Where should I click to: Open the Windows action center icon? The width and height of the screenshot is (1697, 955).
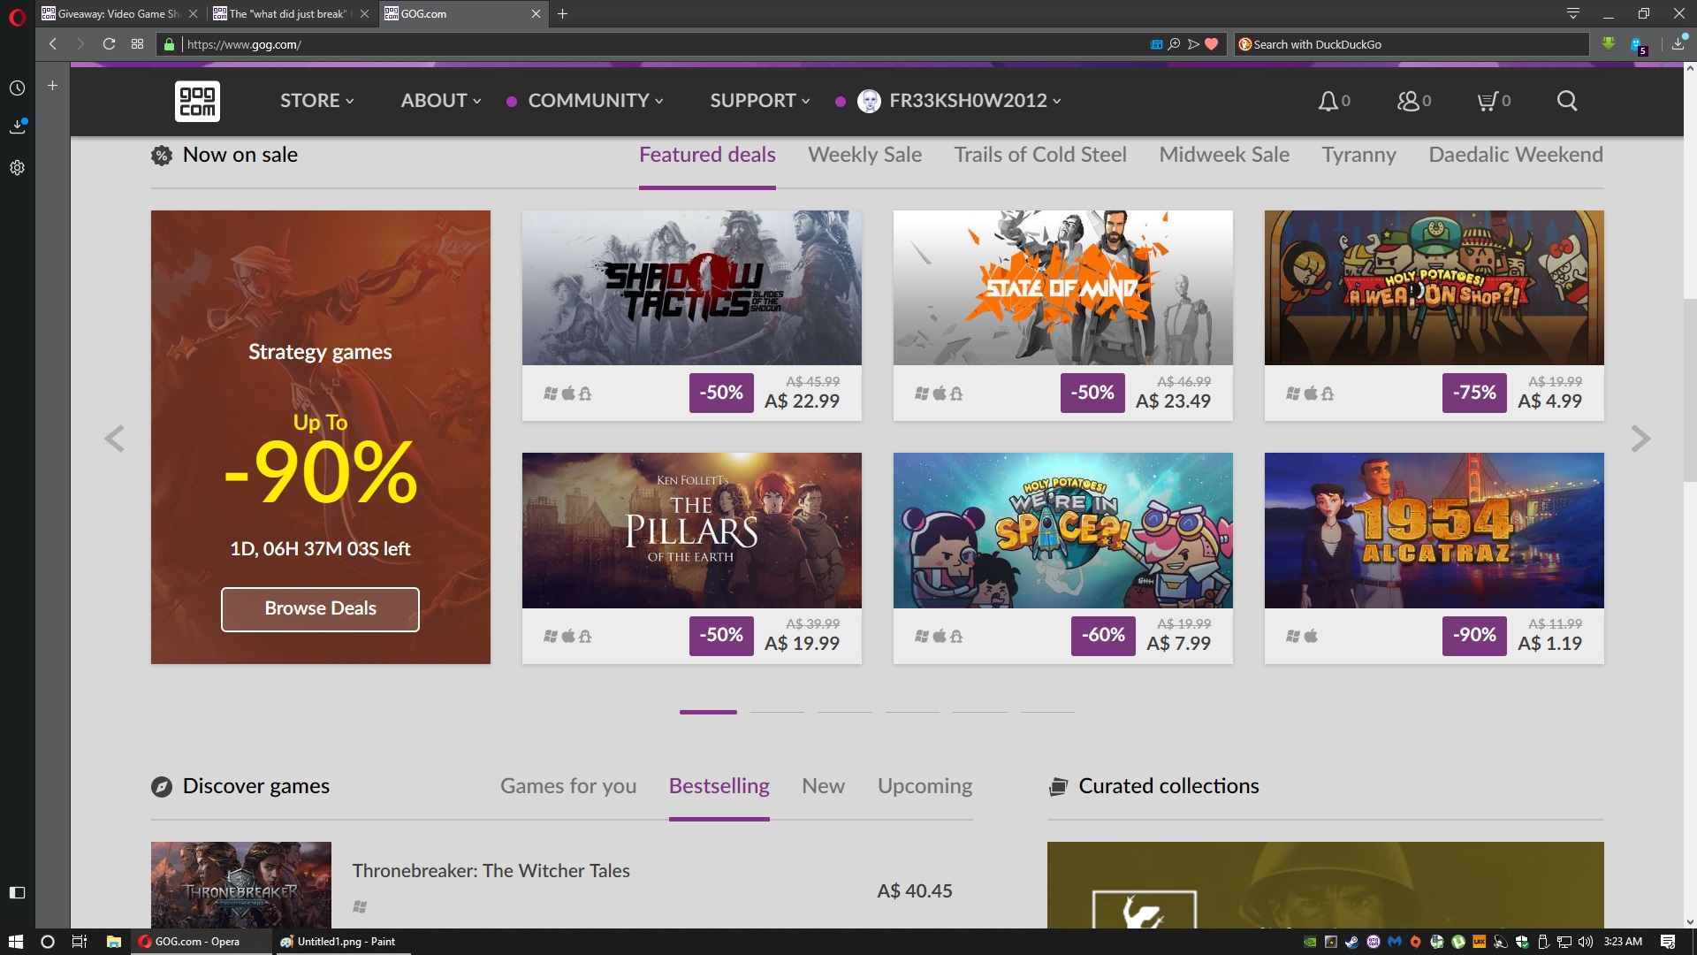click(x=1668, y=942)
